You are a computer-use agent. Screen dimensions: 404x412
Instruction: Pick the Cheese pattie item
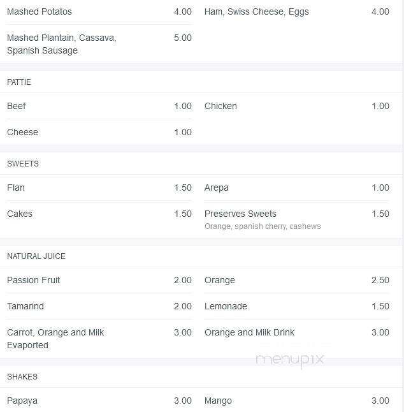click(22, 132)
